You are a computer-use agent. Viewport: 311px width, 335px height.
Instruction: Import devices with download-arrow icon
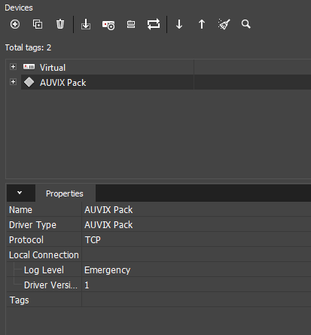[86, 24]
